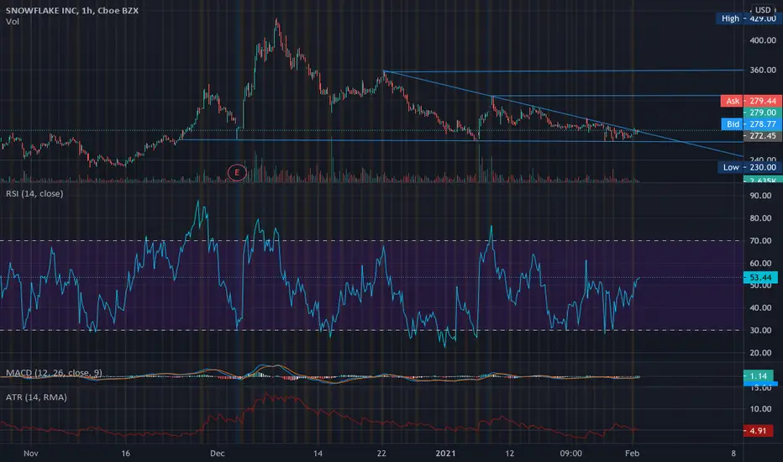Click the ATR value 4.91 label
This screenshot has height=462, width=783.
758,431
